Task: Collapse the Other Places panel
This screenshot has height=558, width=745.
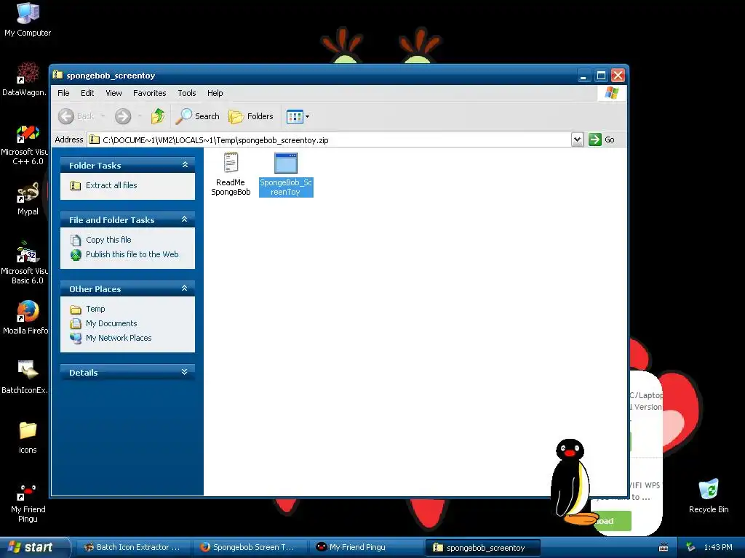Action: point(185,288)
